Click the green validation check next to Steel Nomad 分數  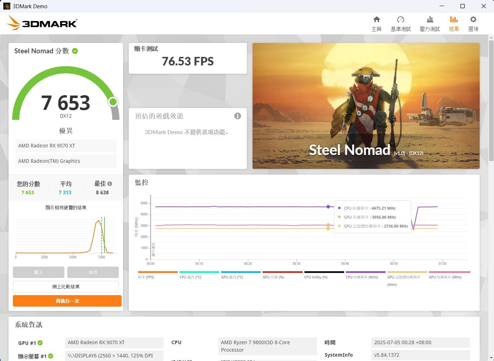(75, 51)
